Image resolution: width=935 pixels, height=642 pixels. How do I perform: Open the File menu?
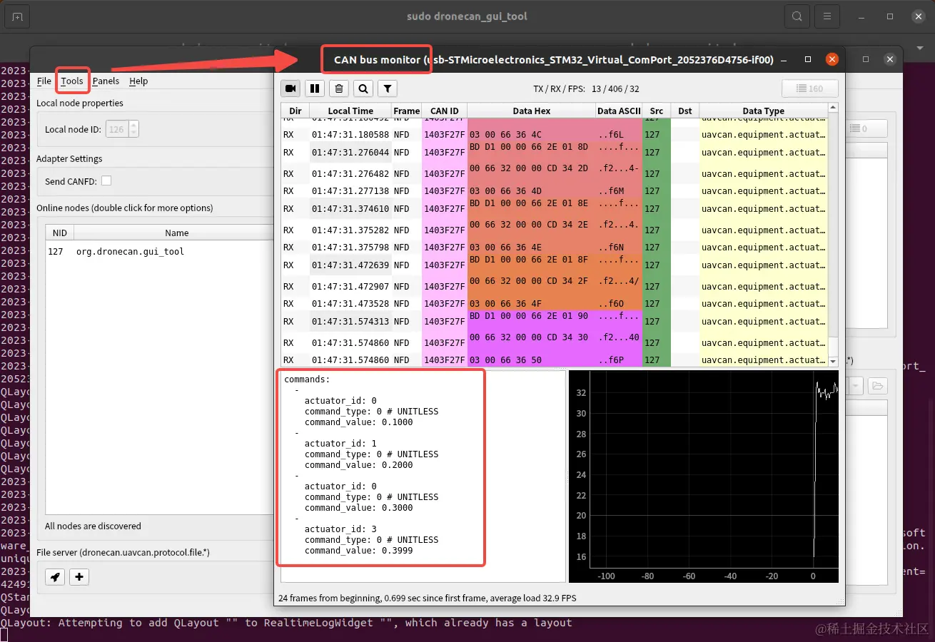44,81
